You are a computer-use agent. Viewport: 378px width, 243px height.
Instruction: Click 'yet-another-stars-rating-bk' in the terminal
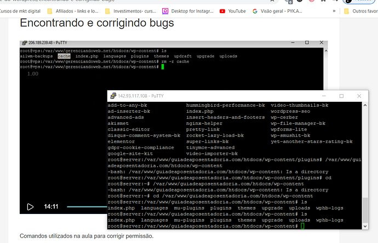pyautogui.click(x=312, y=141)
